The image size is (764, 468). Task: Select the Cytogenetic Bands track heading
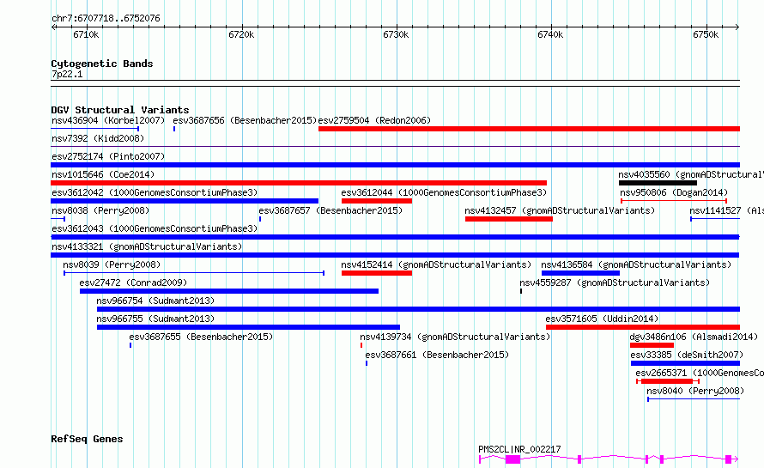(x=102, y=64)
